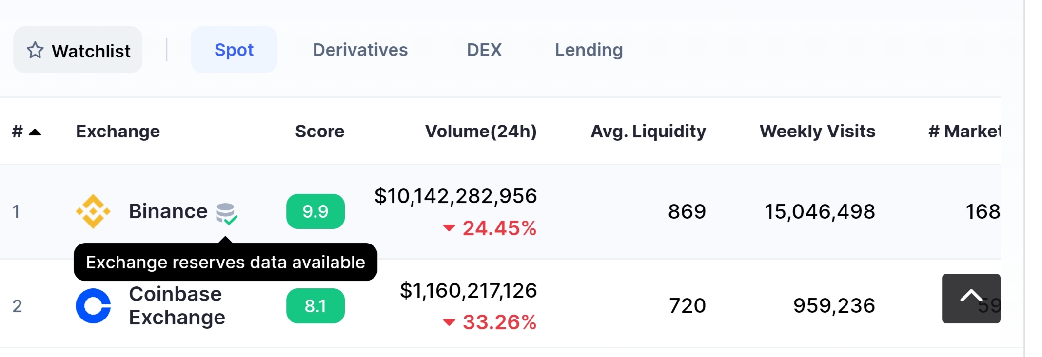This screenshot has width=1042, height=357.
Task: Switch to the Spot tab
Action: point(234,50)
